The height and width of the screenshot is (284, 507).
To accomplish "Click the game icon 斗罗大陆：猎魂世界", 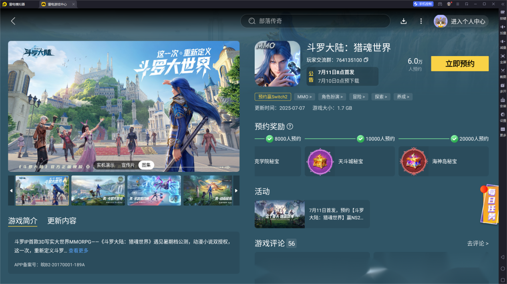I will (x=277, y=64).
